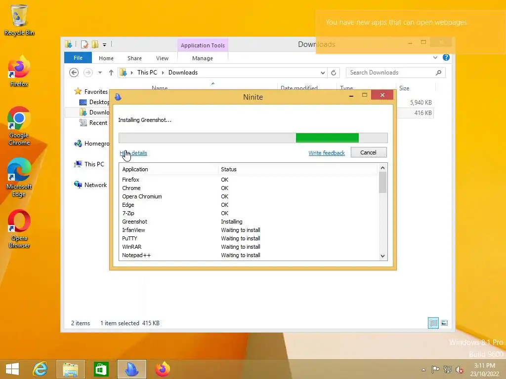This screenshot has height=379, width=506.
Task: Open the Microsoft Edge desktop shortcut
Action: (x=19, y=177)
